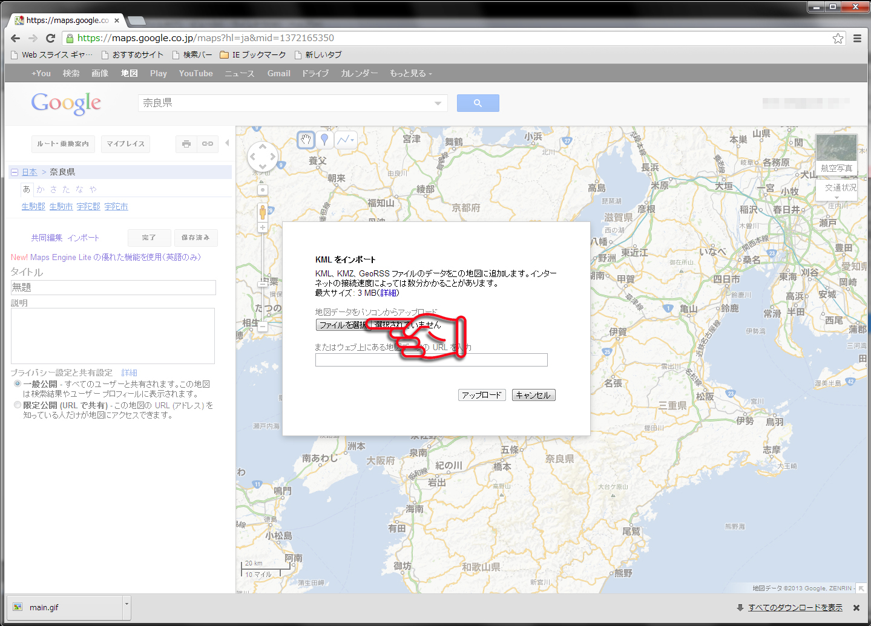Click the Google Maps search box

click(292, 103)
